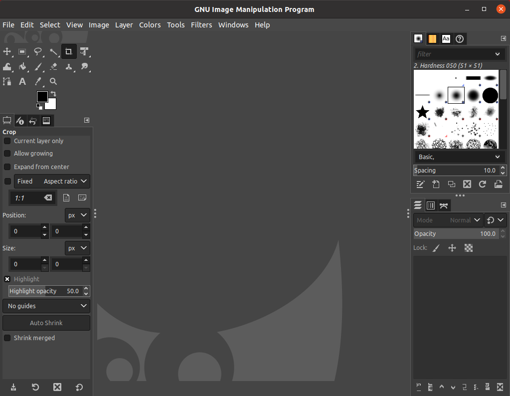Click the foreground color swatch
Screen dimensions: 510x396
tap(42, 96)
